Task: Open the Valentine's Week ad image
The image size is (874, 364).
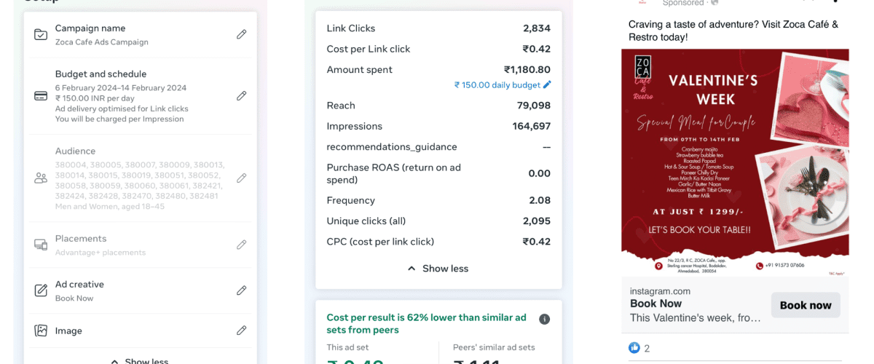Action: tap(735, 162)
